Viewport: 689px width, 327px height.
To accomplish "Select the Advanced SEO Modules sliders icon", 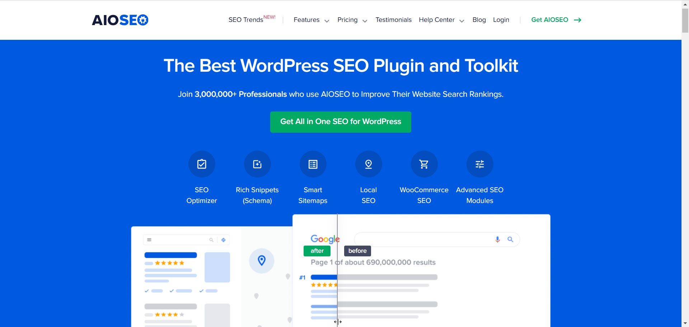I will pos(480,164).
